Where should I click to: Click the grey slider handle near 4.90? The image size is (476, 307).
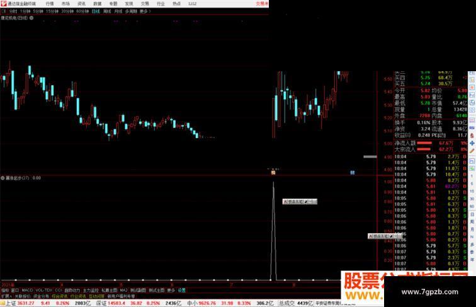(x=370, y=157)
